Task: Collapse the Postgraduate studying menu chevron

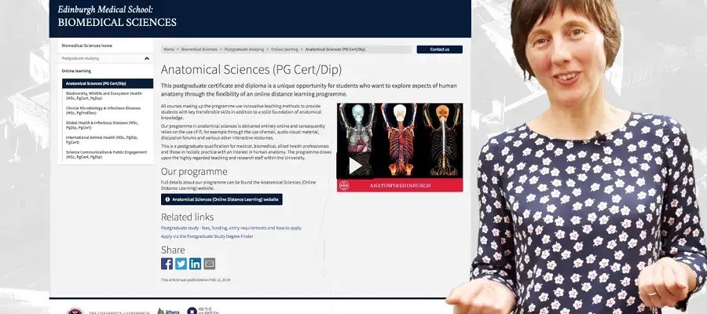Action: [147, 59]
